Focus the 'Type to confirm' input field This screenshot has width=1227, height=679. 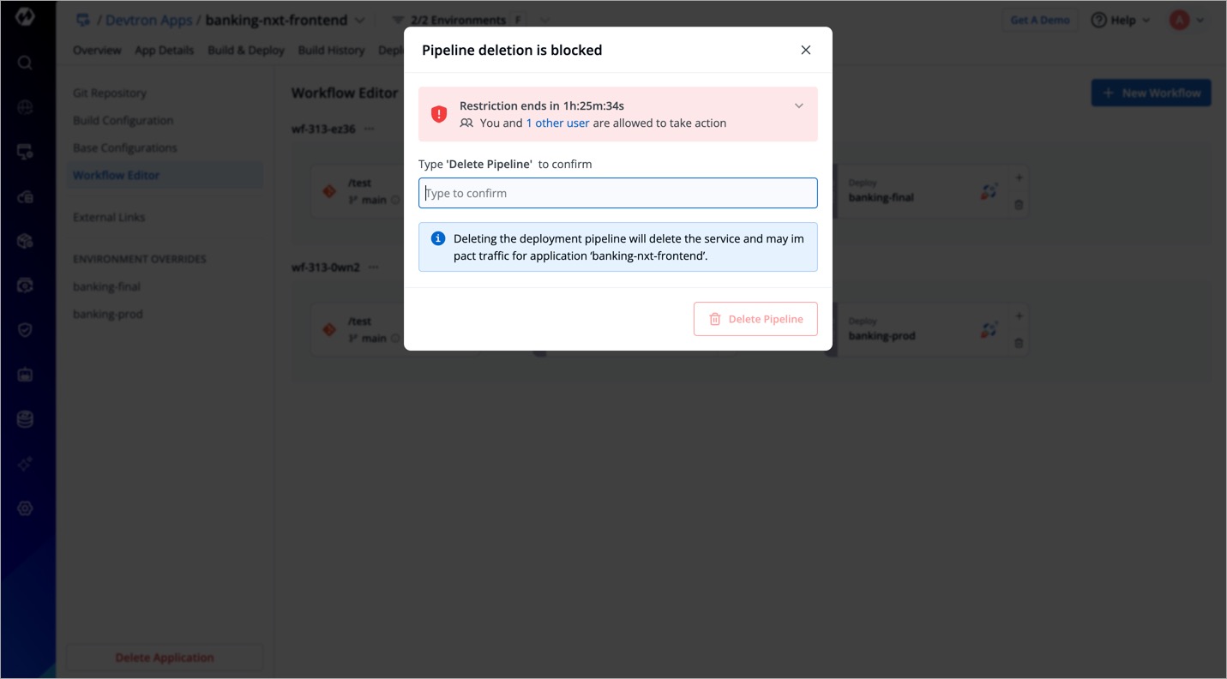pyautogui.click(x=617, y=193)
